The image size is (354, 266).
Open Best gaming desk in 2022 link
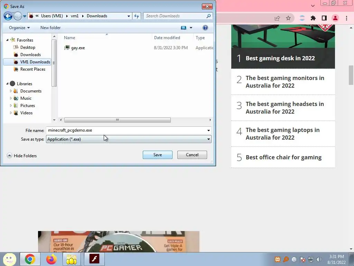click(x=280, y=58)
